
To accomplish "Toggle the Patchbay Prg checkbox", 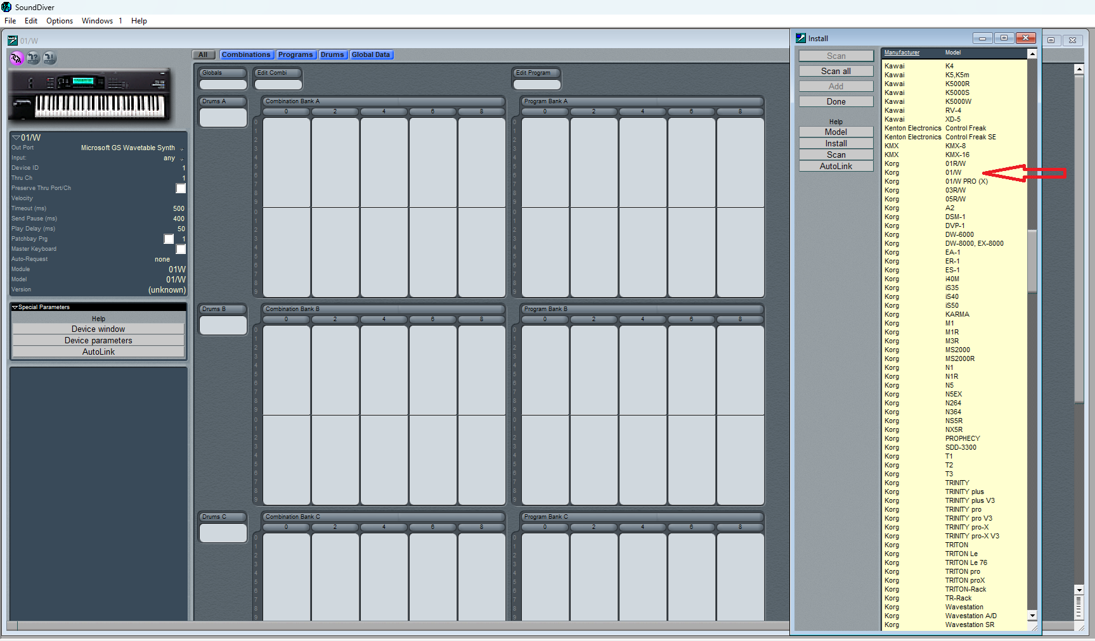I will coord(169,239).
